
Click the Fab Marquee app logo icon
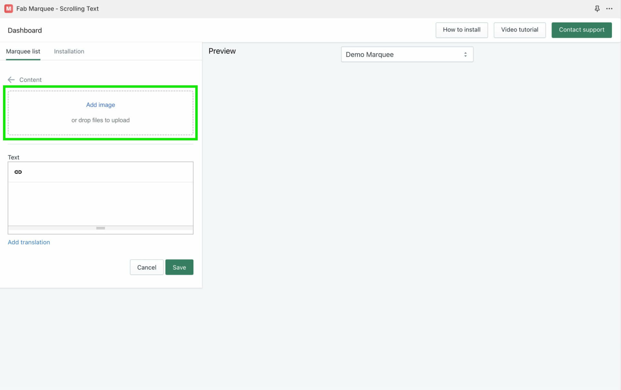pyautogui.click(x=9, y=9)
